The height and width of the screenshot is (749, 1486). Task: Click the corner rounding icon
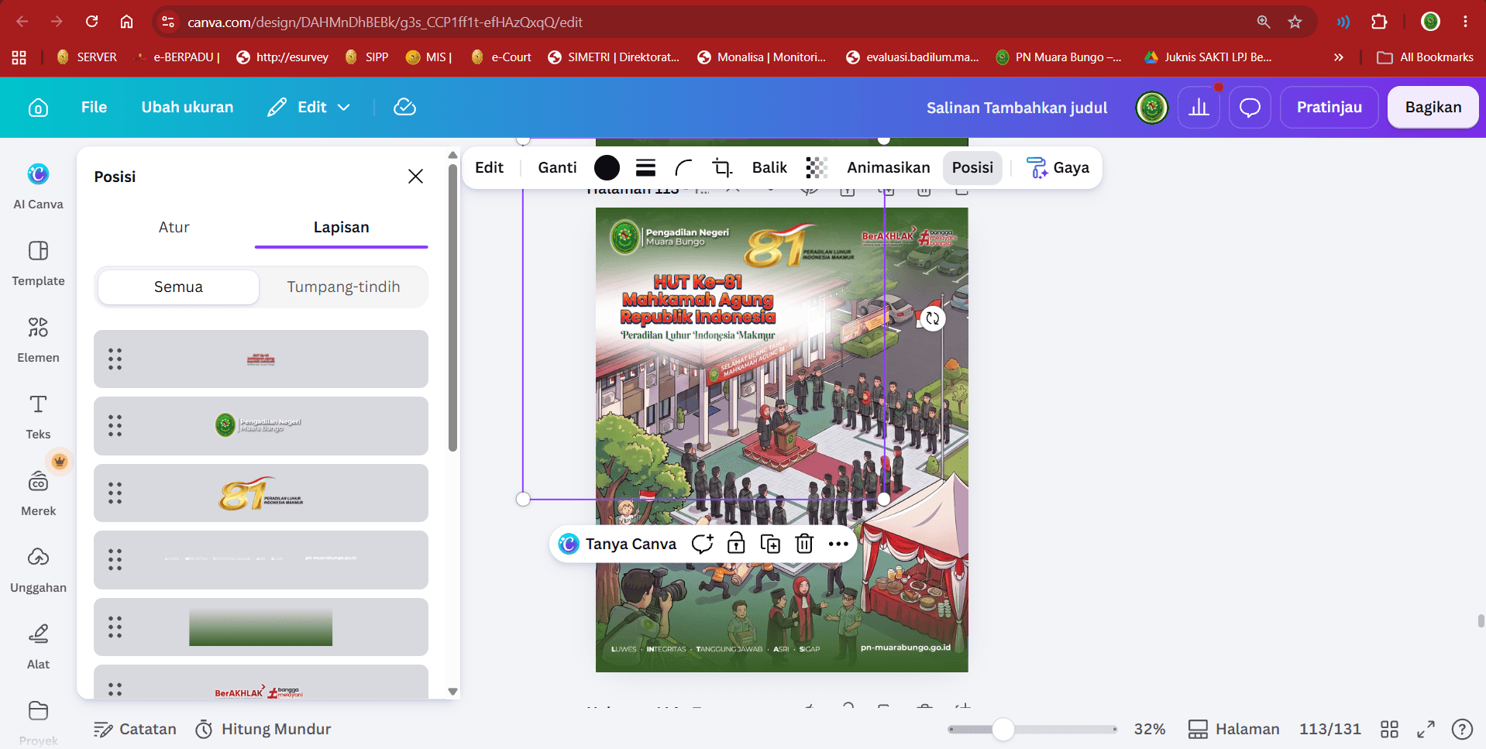(x=683, y=167)
